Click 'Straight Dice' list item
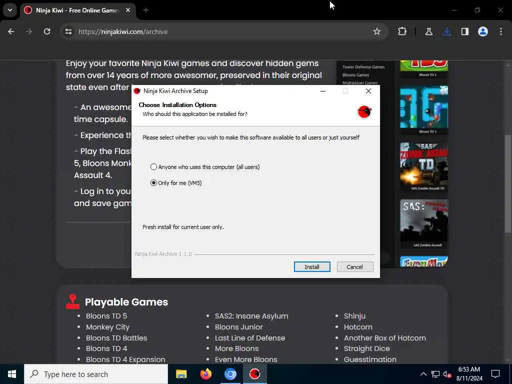512x384 pixels. tap(366, 348)
